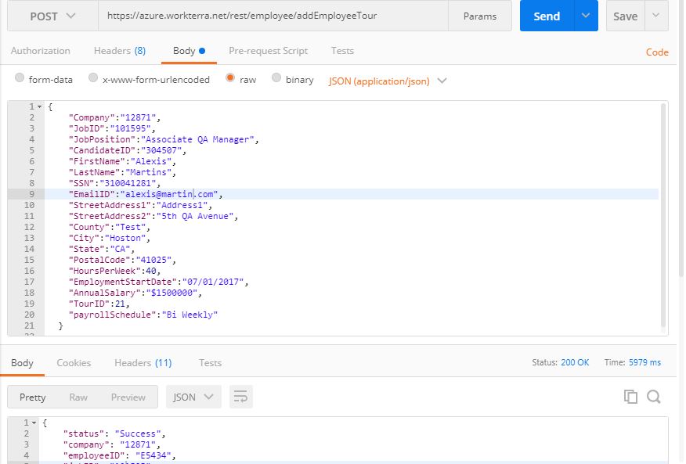This screenshot has height=464, width=686.
Task: Open the Pre-request Script tab
Action: coord(268,51)
